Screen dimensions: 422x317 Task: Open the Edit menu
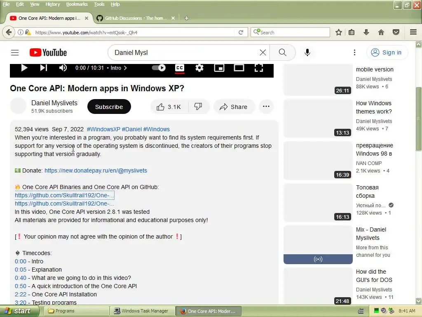[x=20, y=4]
